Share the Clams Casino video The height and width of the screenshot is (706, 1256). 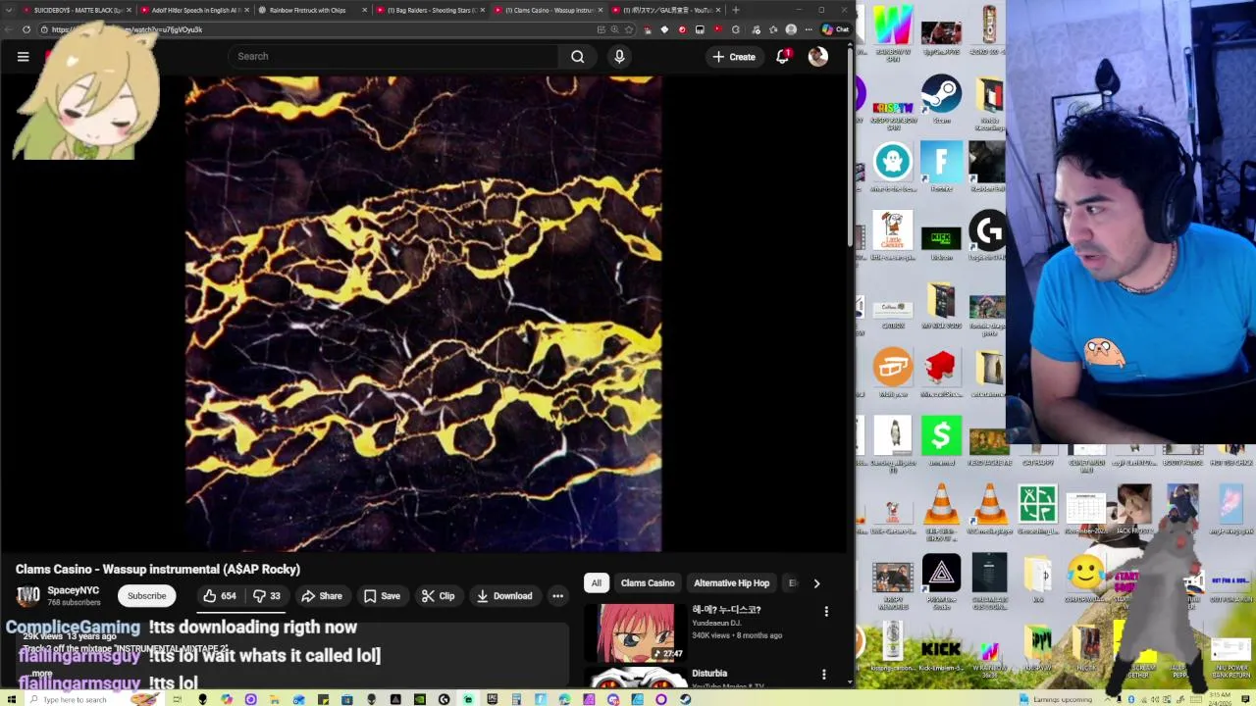point(322,595)
